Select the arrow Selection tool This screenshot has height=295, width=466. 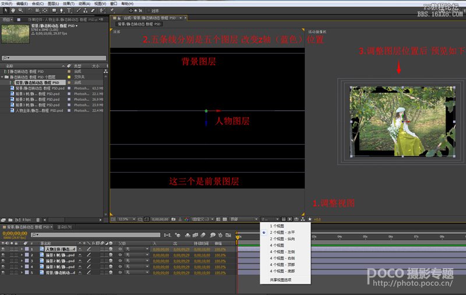point(6,10)
